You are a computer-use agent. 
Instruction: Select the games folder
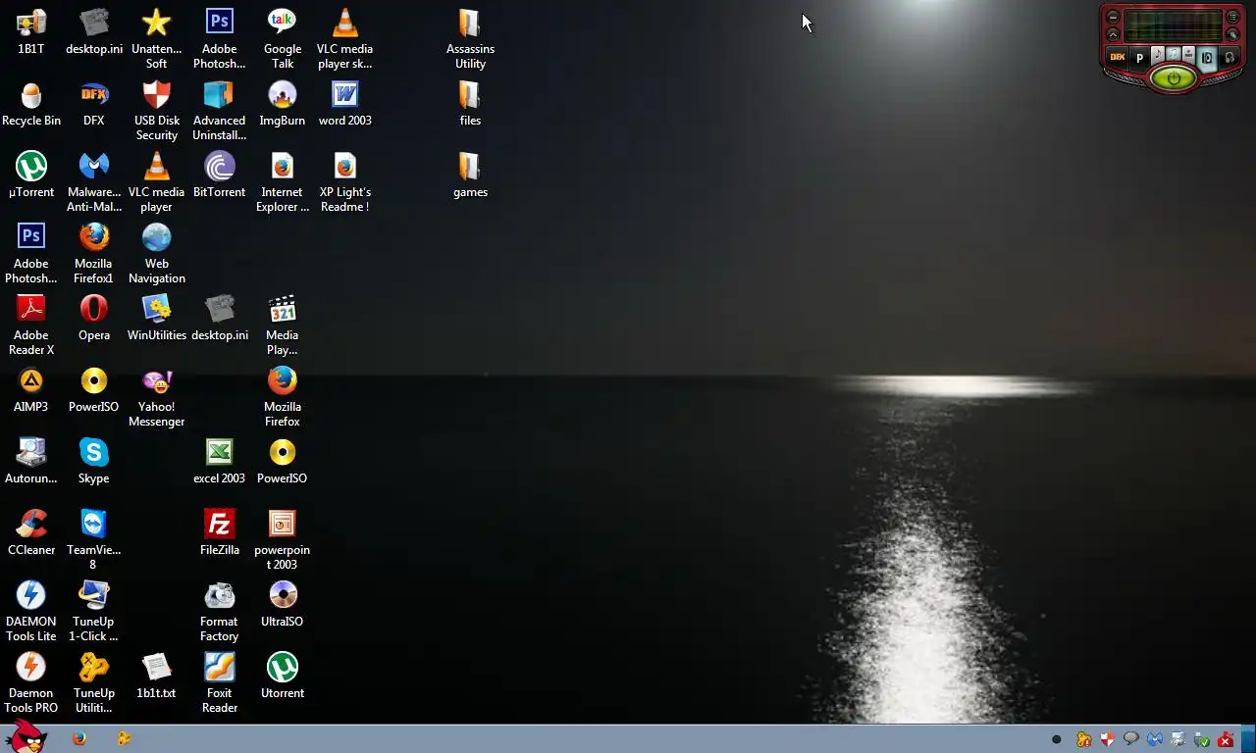coord(471,176)
